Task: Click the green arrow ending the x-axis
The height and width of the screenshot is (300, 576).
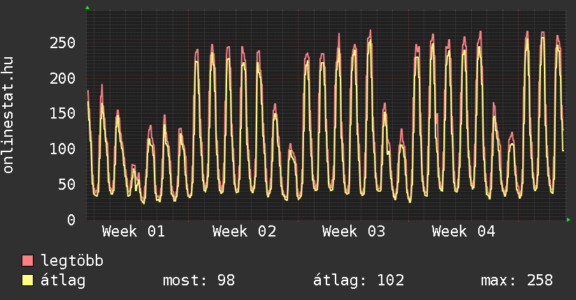Action: [x=569, y=220]
